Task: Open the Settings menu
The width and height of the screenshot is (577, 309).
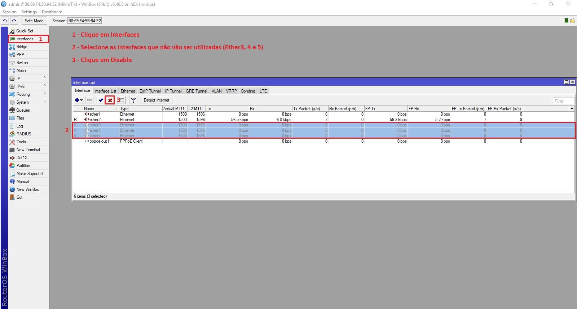Action: pos(29,12)
